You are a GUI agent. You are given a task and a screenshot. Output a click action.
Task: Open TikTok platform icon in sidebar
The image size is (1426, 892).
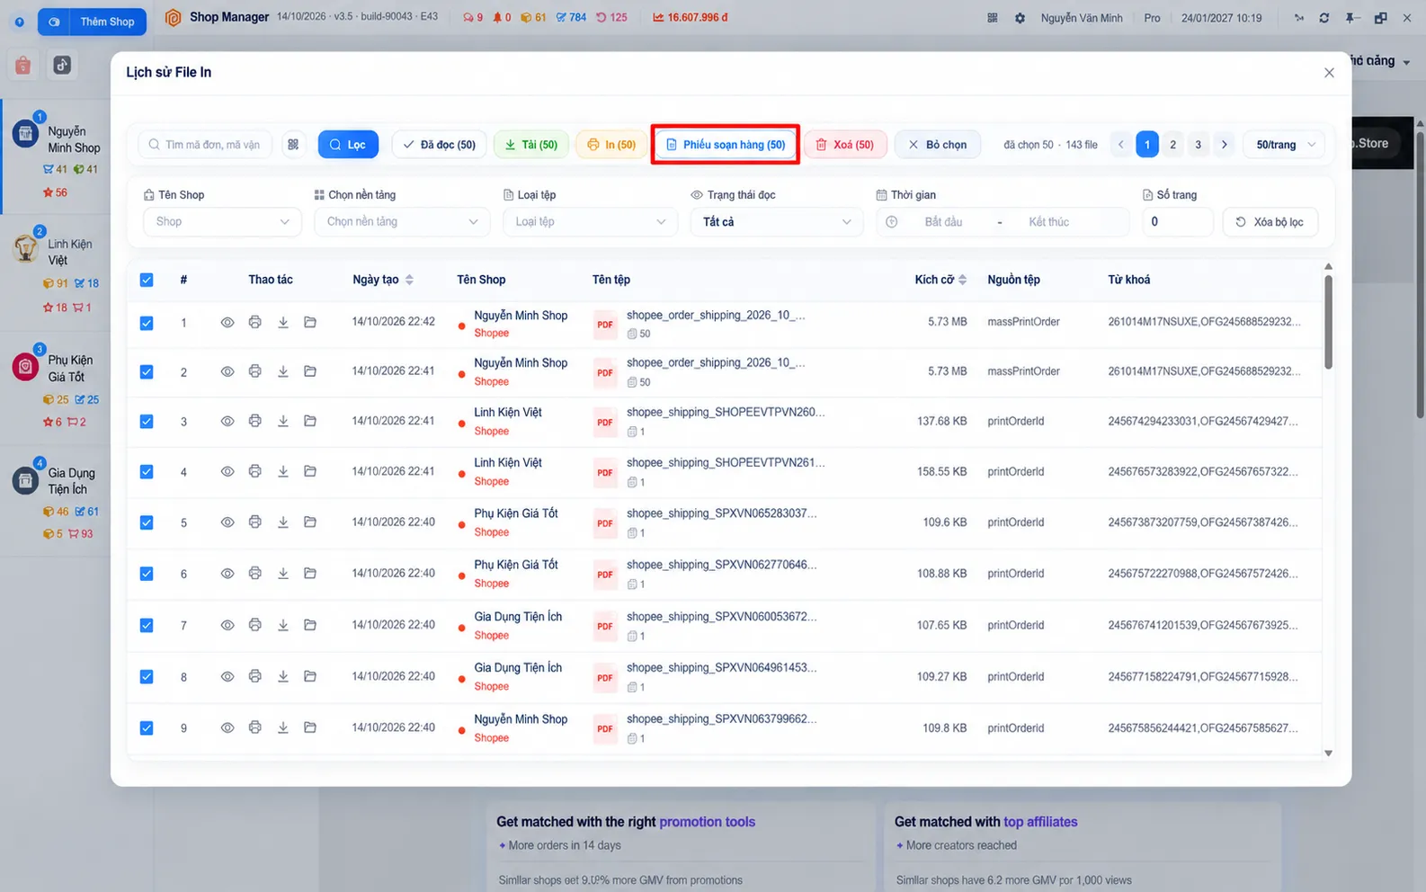pos(62,65)
